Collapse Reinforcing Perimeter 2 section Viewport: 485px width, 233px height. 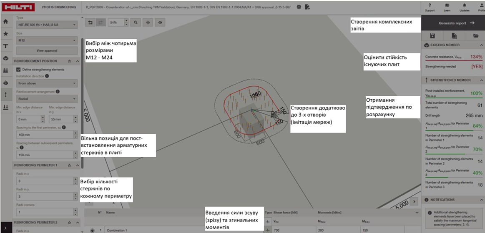pos(77,222)
